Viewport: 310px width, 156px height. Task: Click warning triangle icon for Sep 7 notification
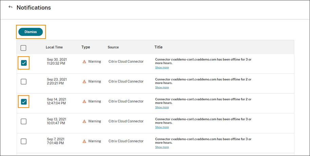[x=84, y=141]
